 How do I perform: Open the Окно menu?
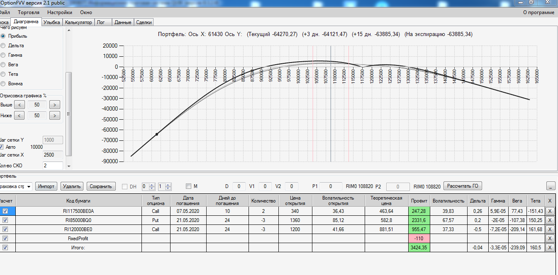[x=86, y=12]
